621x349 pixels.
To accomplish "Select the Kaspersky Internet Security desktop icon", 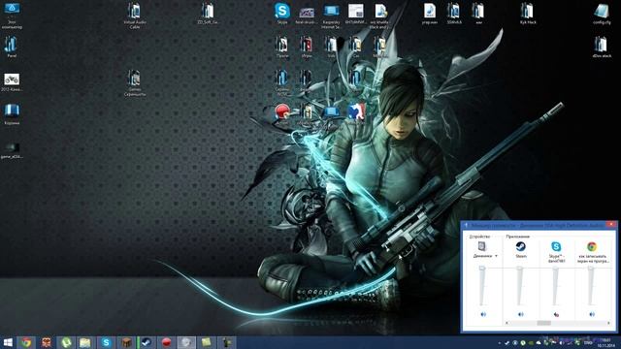I will (331, 16).
